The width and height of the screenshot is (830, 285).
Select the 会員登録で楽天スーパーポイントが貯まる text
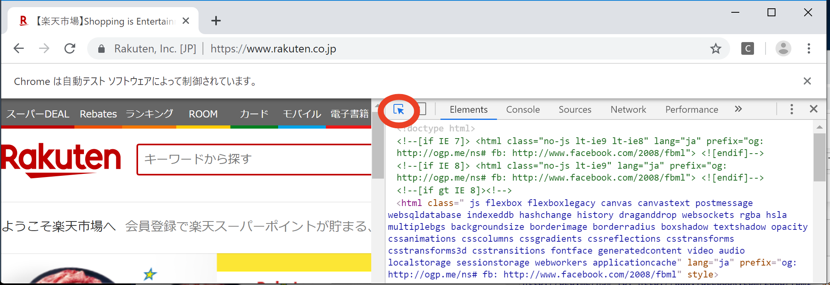tap(248, 226)
